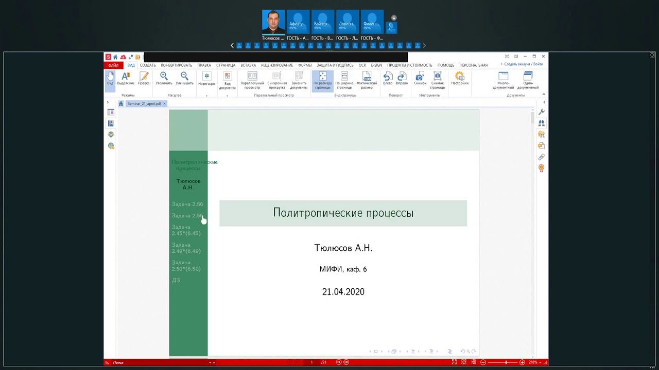Choose the Правка edit tool

144,79
